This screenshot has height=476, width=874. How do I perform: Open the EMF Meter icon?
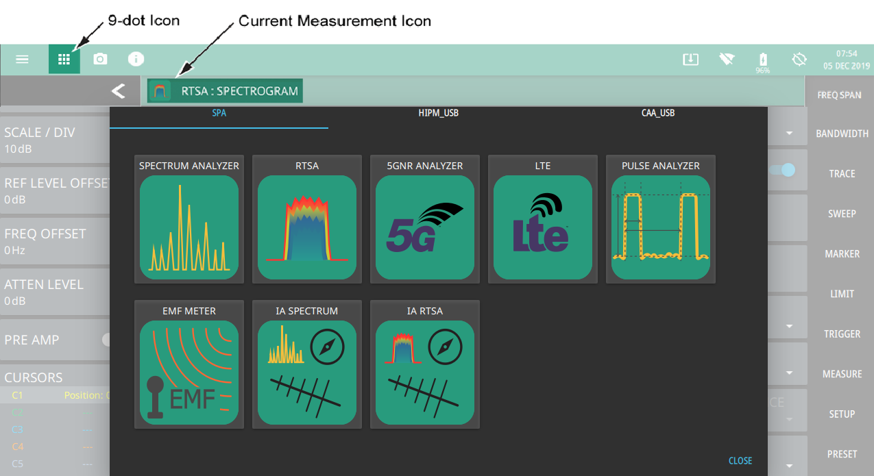point(189,373)
